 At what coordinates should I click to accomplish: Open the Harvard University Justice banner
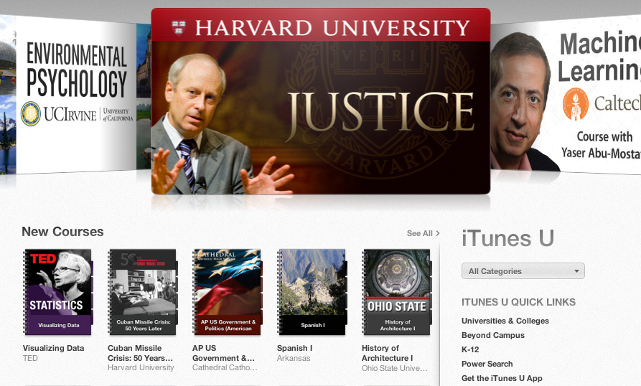pyautogui.click(x=320, y=101)
